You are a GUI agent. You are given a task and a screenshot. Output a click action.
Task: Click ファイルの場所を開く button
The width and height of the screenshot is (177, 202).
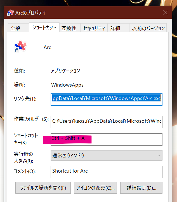tap(43, 188)
